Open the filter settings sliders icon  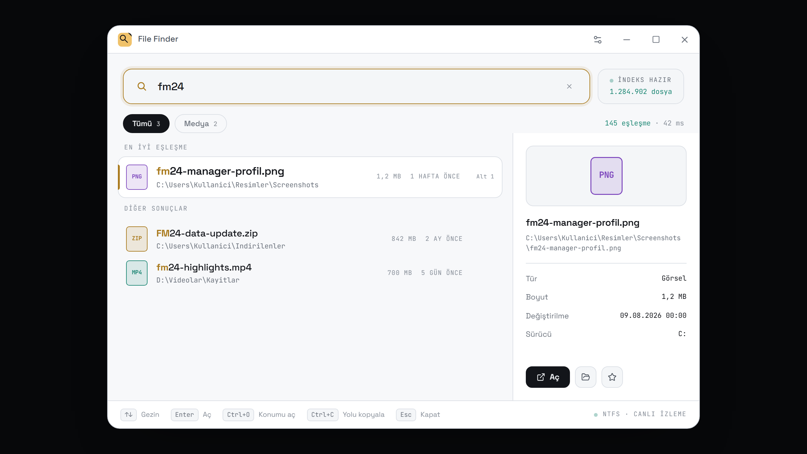(x=597, y=40)
